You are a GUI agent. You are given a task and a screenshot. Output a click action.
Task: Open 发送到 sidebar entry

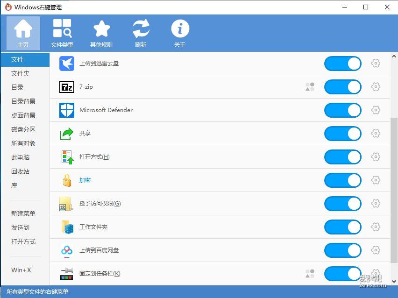pyautogui.click(x=25, y=227)
